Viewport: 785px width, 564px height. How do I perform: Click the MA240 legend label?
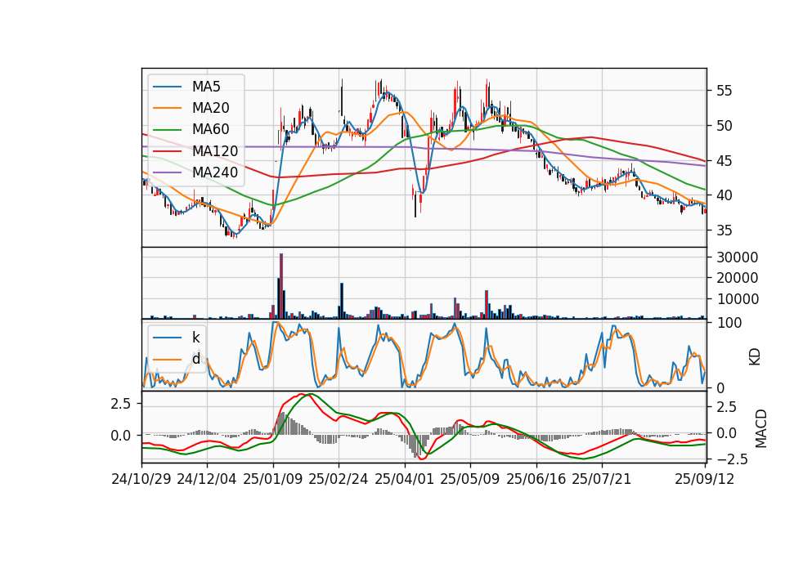pos(215,172)
